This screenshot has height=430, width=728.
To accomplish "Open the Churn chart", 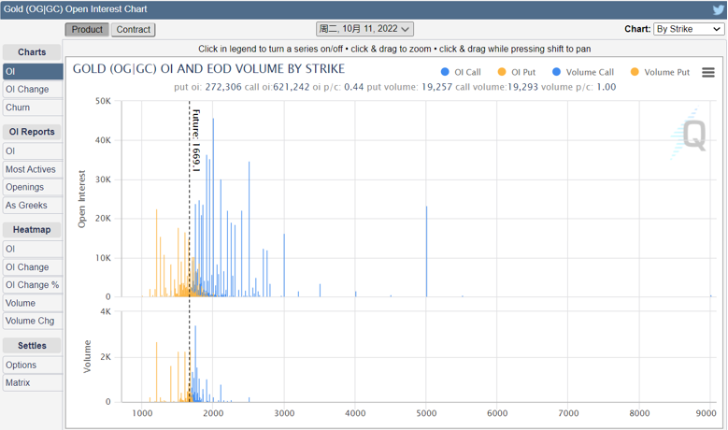I will coord(33,107).
